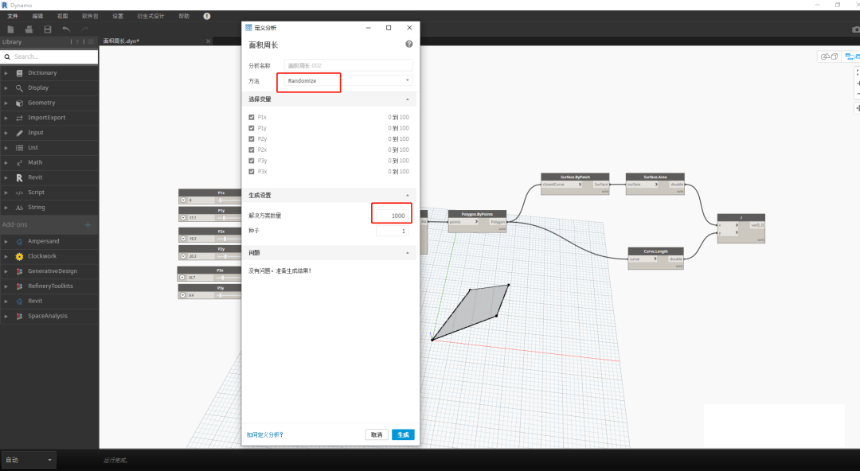Uncheck the P1x variable checkbox
Screen dimensions: 860x471
click(251, 117)
